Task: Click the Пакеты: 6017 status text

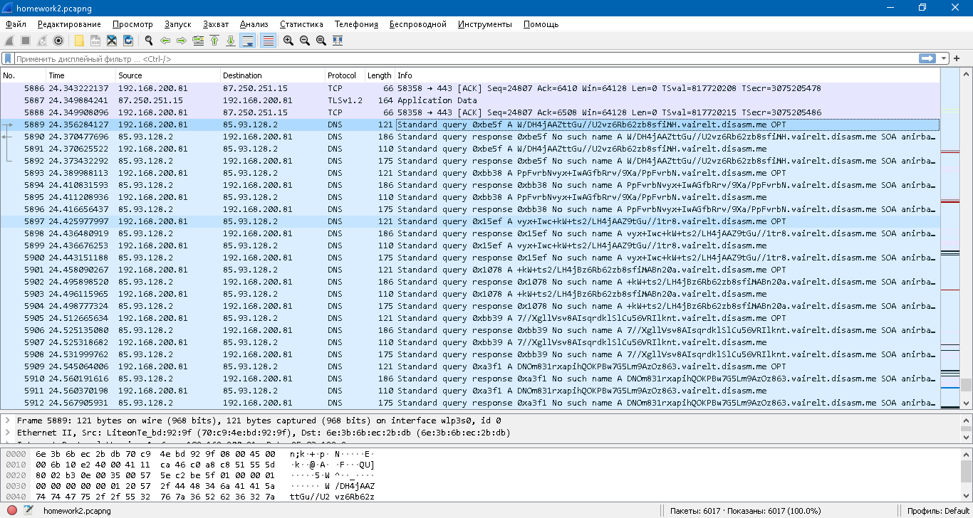Action: (745, 511)
